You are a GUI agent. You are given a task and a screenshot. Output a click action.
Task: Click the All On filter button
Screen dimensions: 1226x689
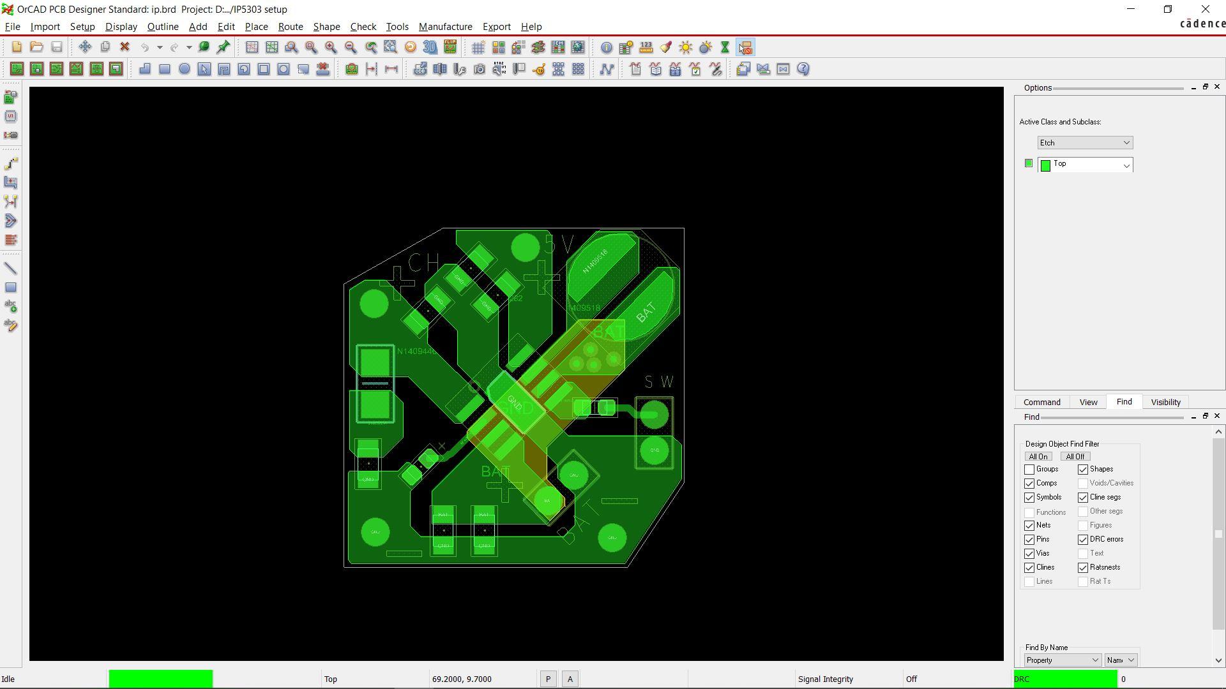(1038, 457)
